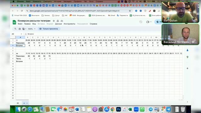
Task: Click the plus add-ons icon in side panel
Action: coord(187,68)
